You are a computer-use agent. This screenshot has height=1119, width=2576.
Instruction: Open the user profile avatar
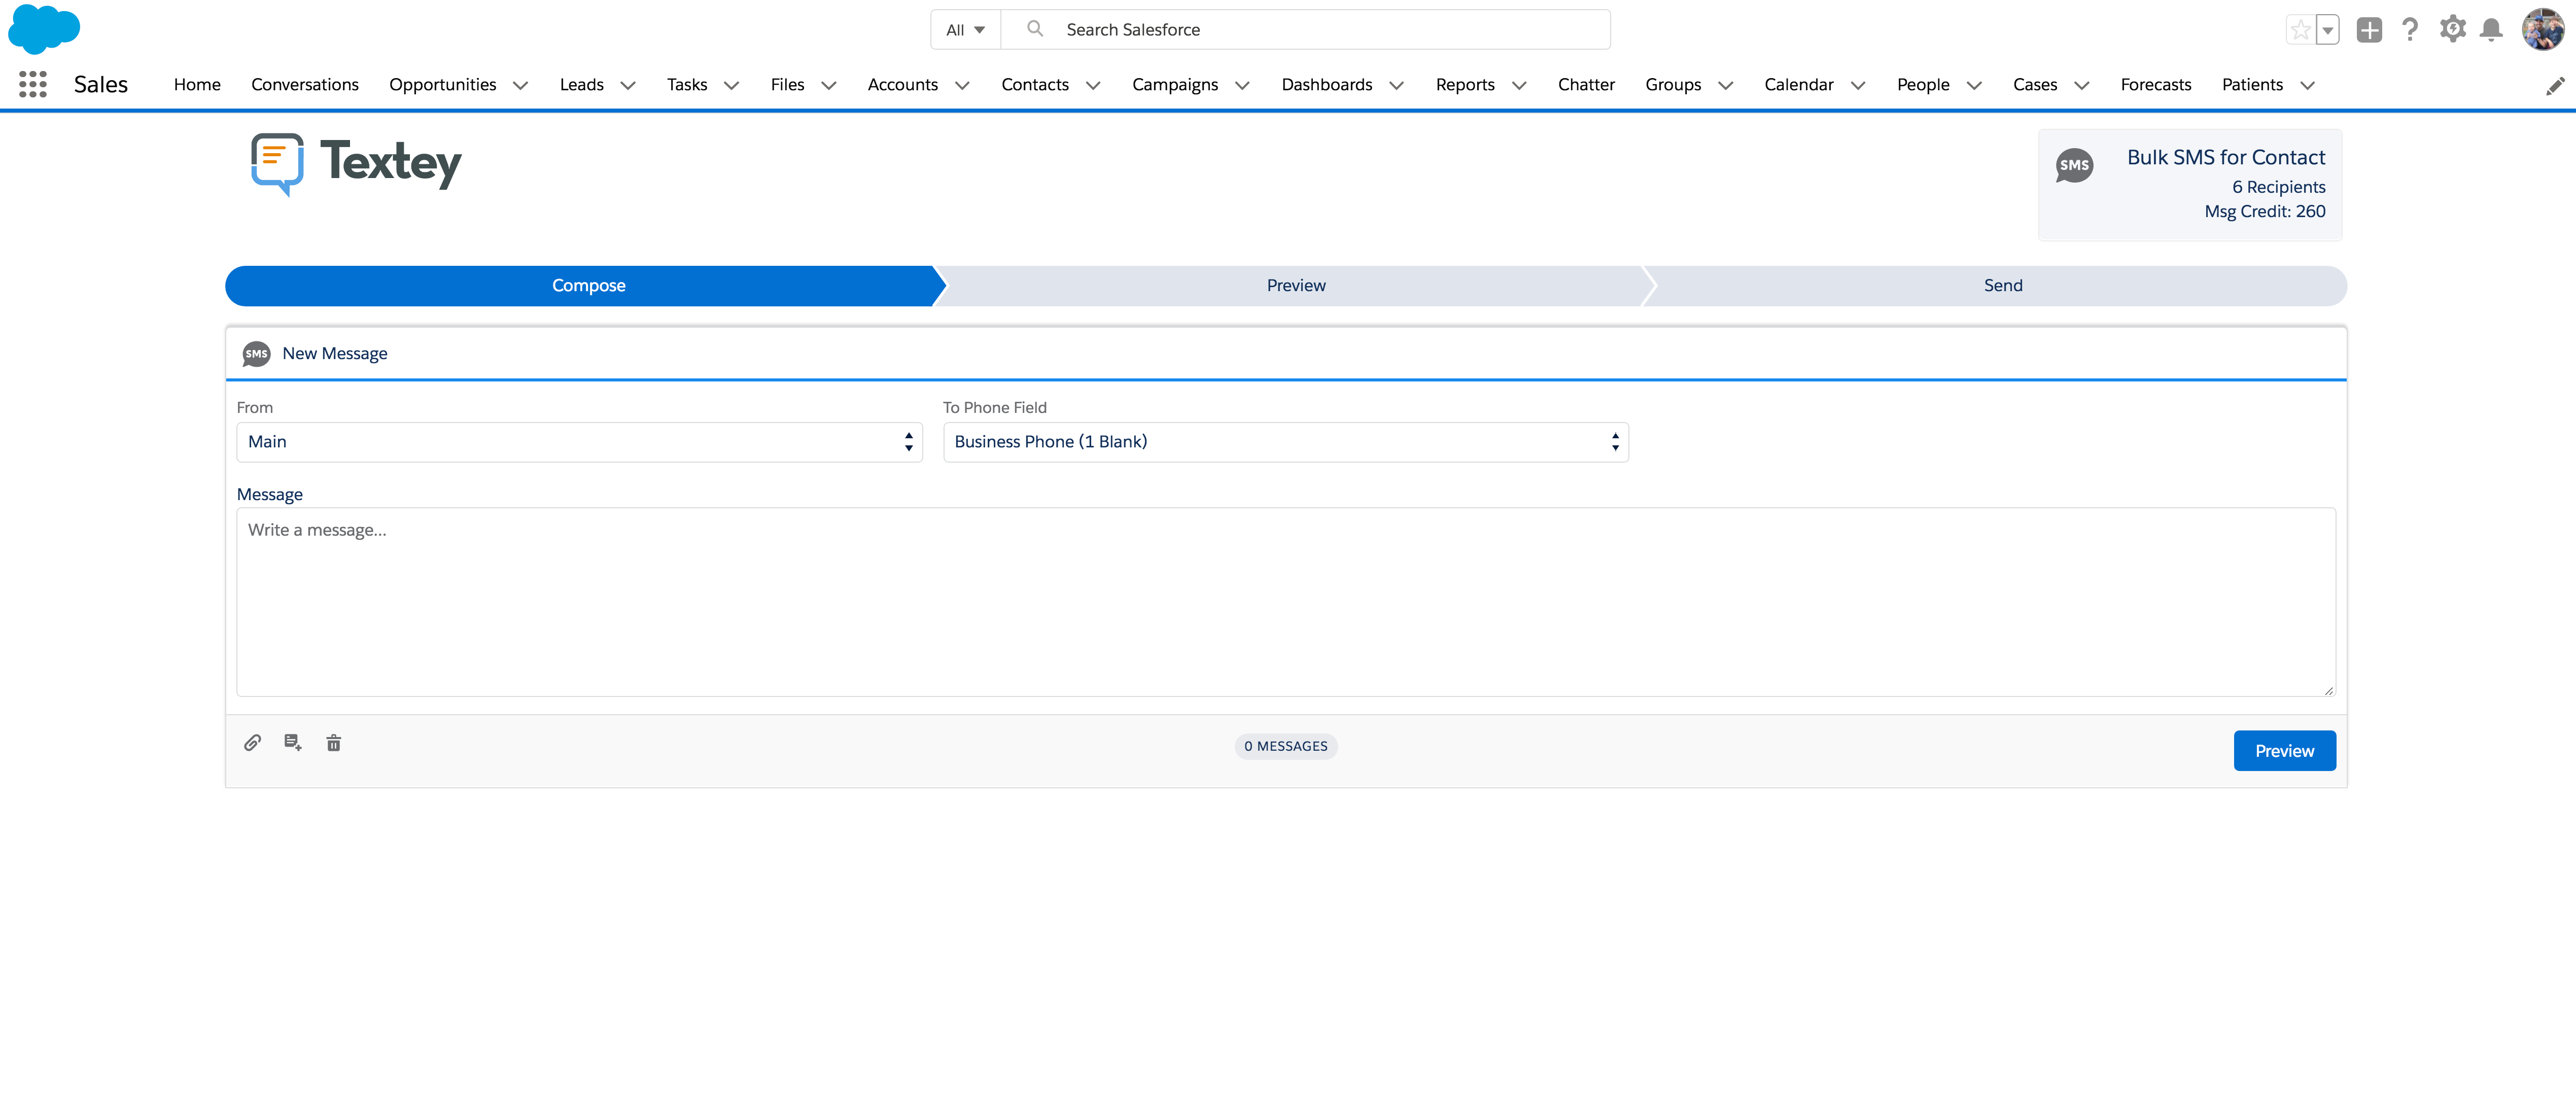click(2543, 30)
